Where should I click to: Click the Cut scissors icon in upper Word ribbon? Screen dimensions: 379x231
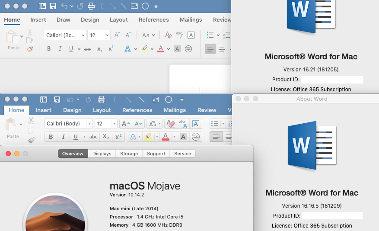coord(30,32)
